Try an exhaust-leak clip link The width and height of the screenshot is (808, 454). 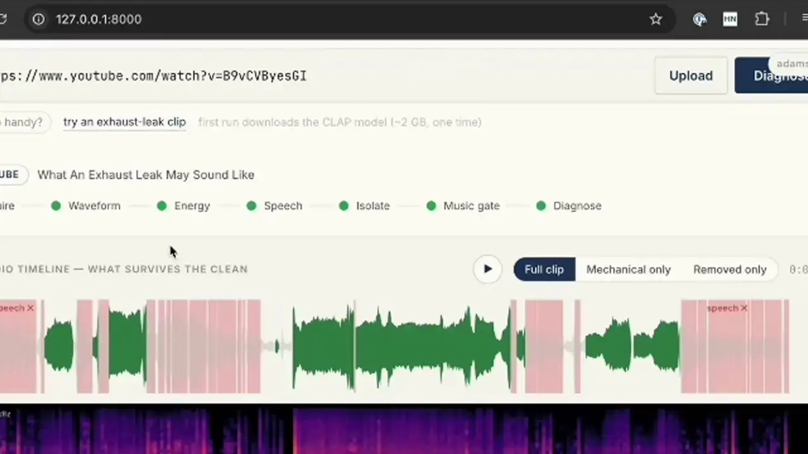(124, 122)
